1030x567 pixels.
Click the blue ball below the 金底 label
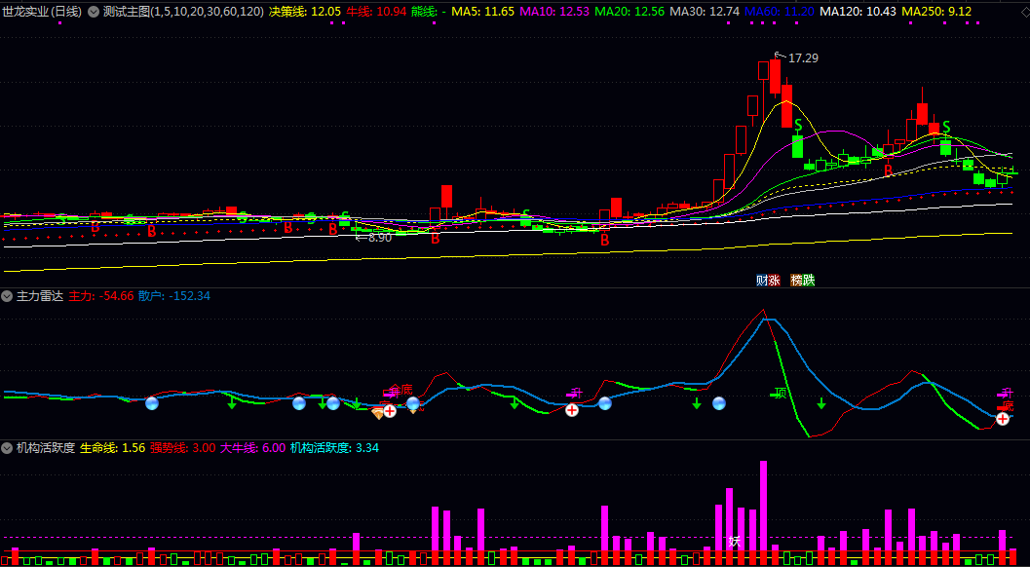coord(412,403)
